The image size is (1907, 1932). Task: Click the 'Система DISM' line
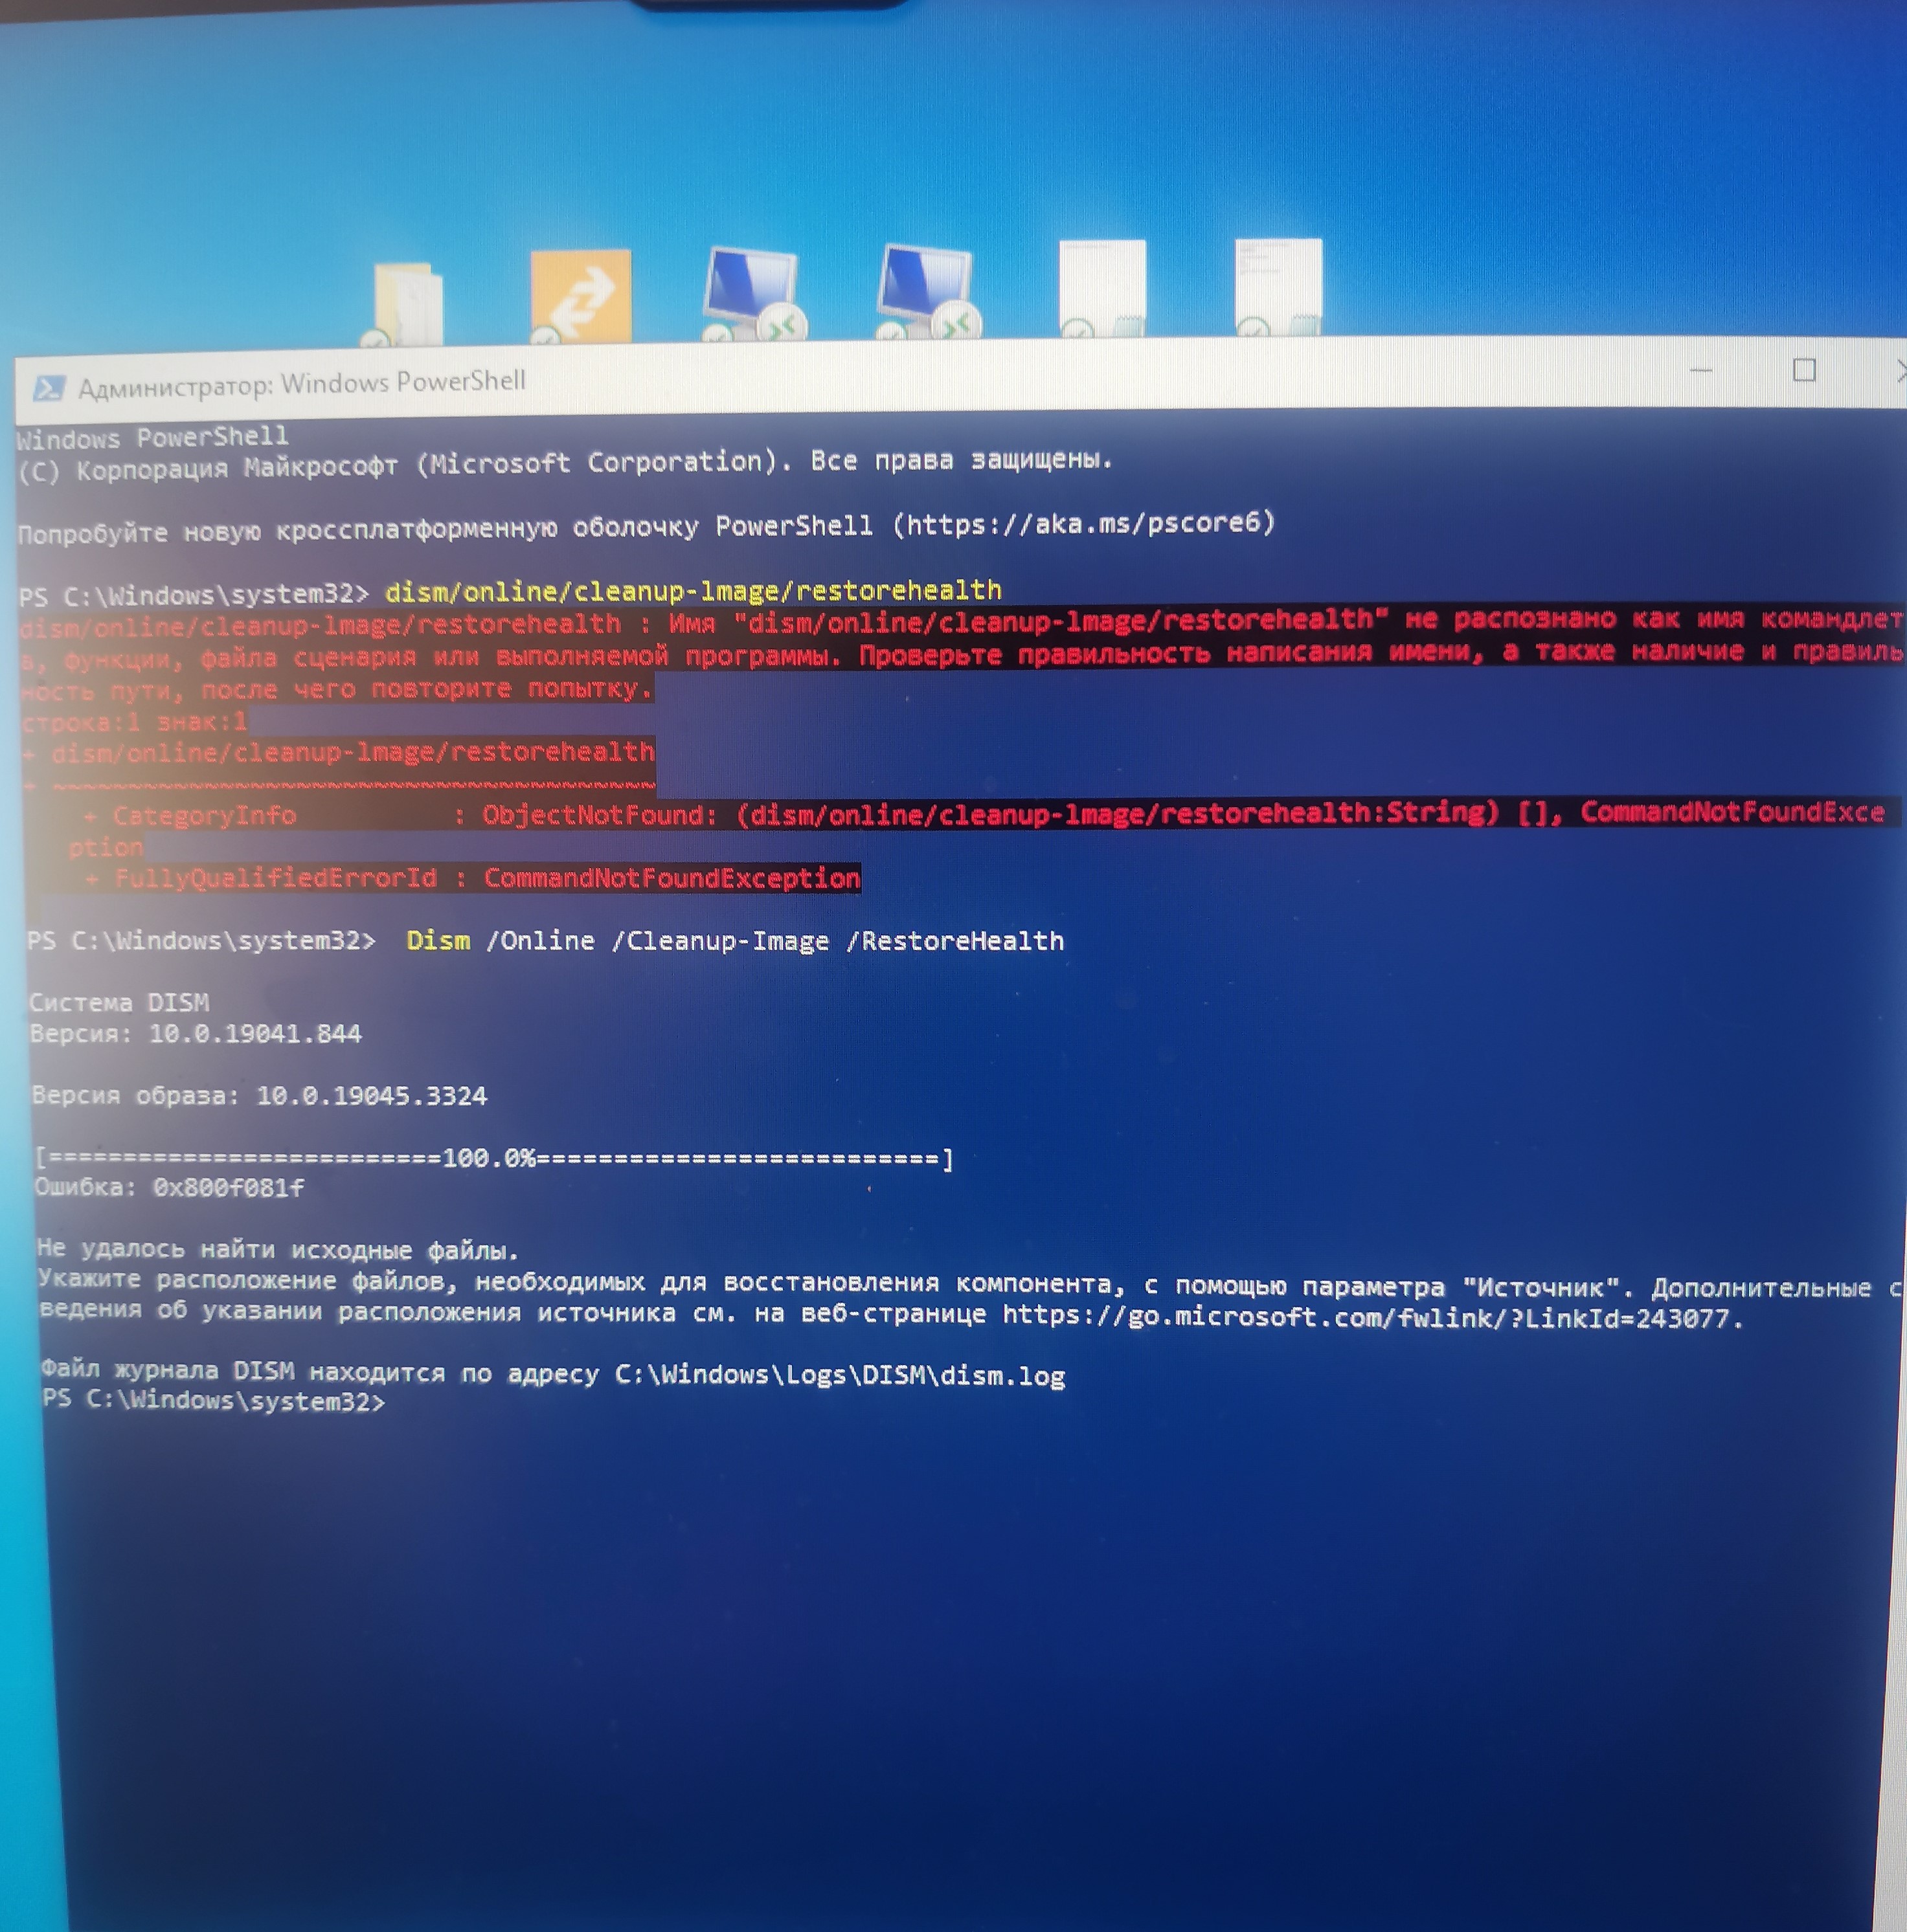click(119, 1002)
